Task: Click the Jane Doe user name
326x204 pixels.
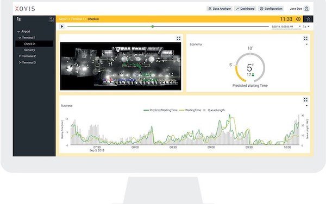Action: [296, 9]
